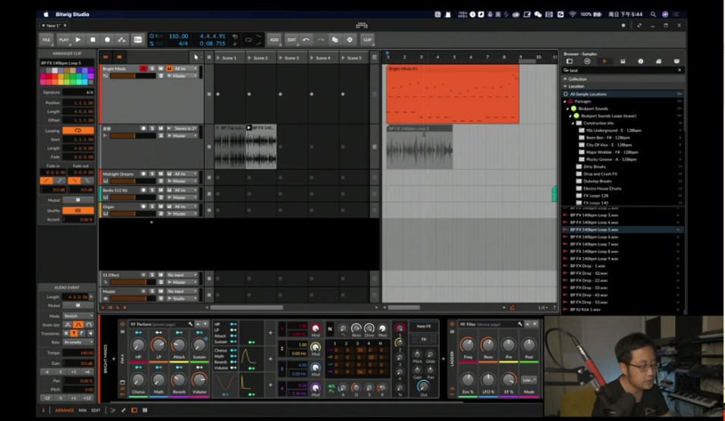Screen dimensions: 725x421
Task: Disarm record on the Bright Minds track
Action: pos(143,68)
